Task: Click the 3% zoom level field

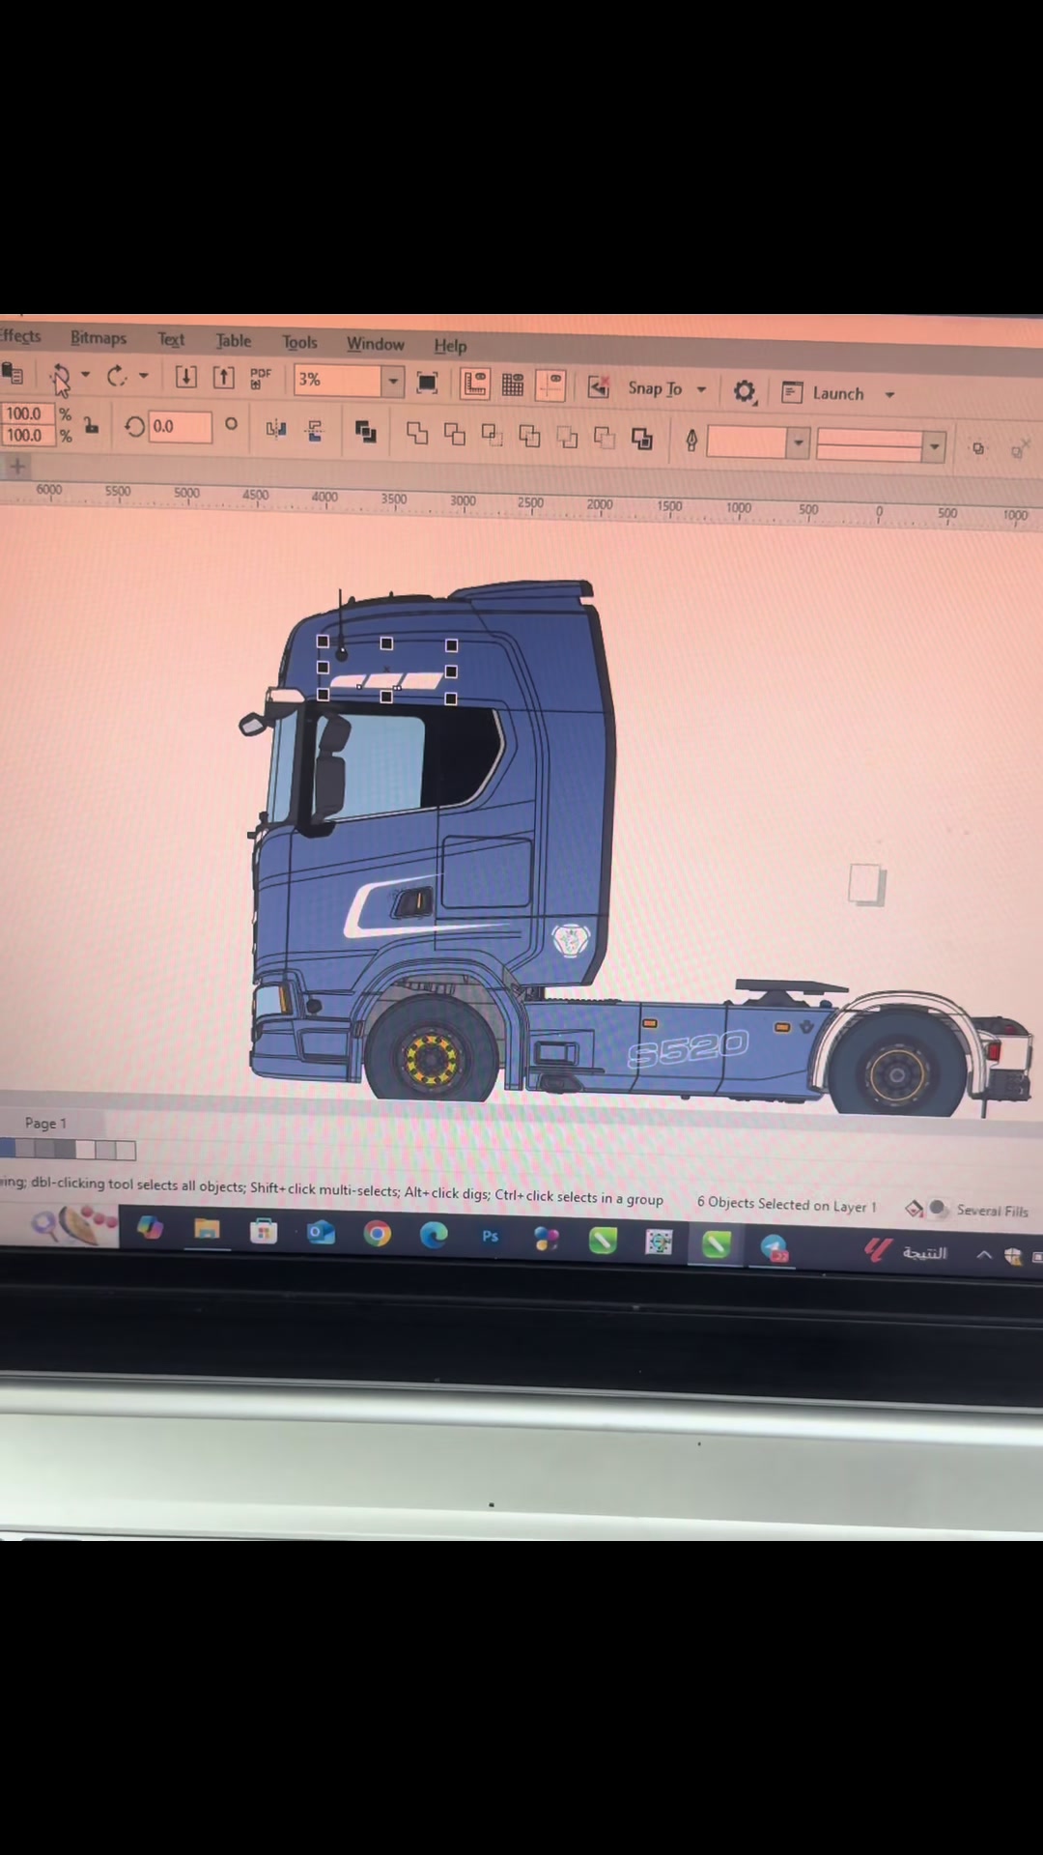Action: coord(338,380)
